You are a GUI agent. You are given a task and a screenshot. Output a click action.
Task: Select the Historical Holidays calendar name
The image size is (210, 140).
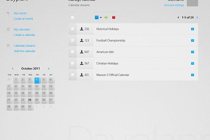108,29
